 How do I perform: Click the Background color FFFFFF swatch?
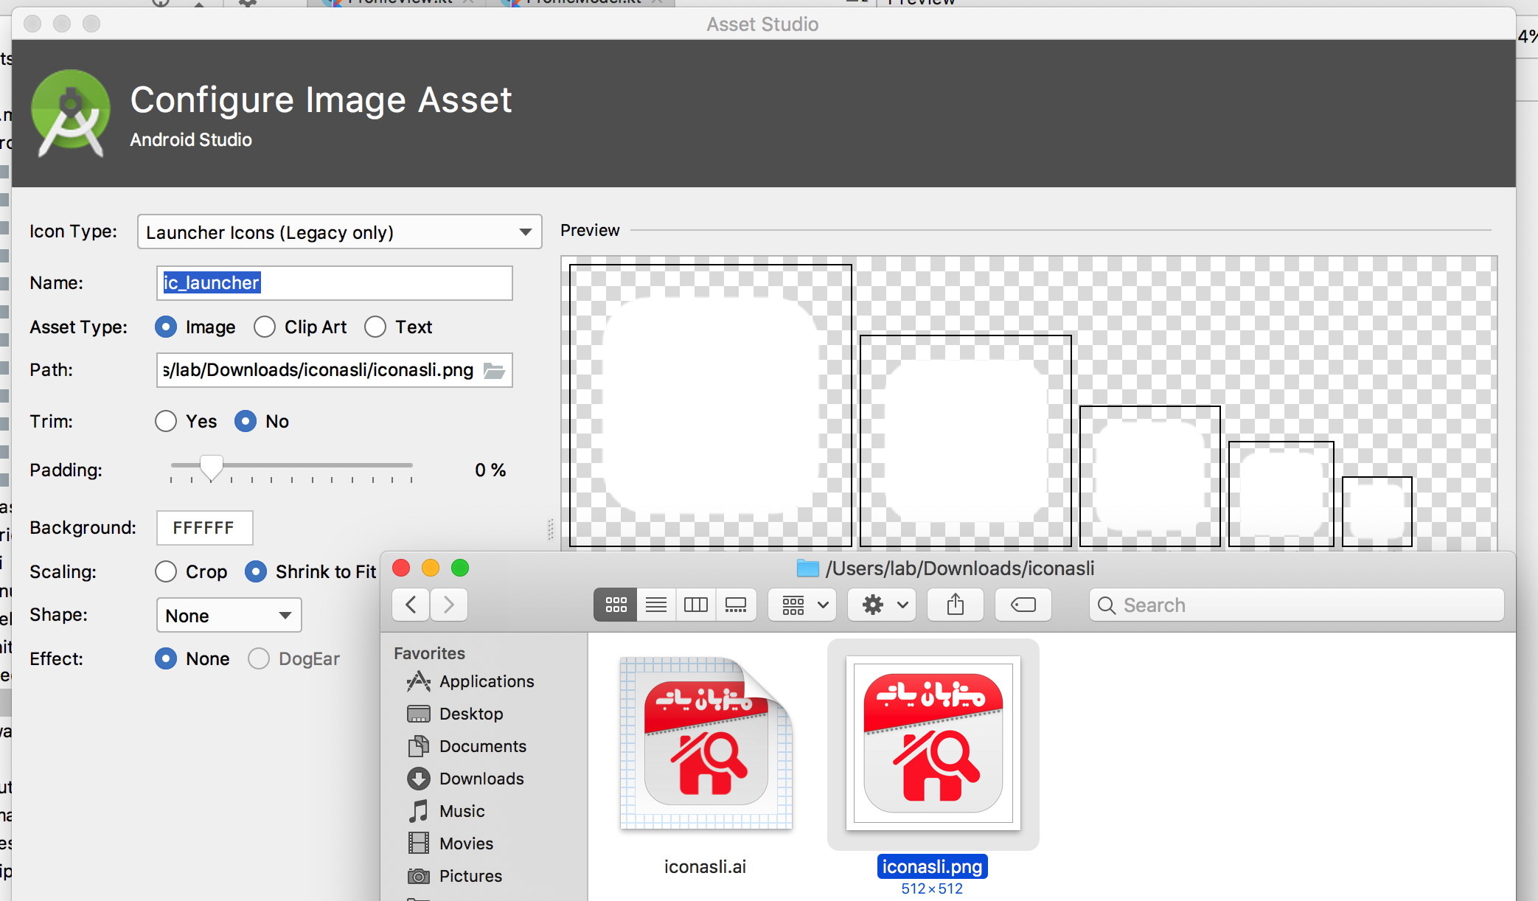(204, 528)
